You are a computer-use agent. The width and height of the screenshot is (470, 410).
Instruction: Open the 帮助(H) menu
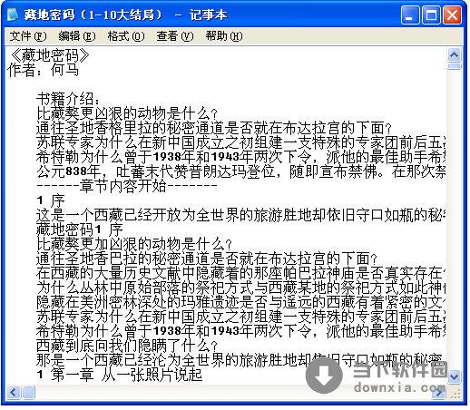[224, 36]
